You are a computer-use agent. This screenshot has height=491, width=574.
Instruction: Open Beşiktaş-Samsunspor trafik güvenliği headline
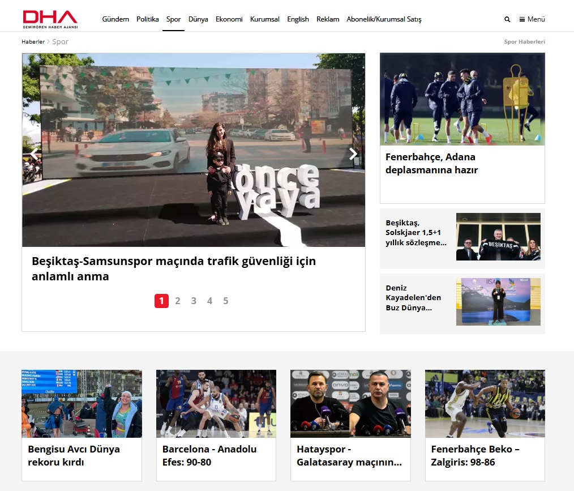coord(174,268)
